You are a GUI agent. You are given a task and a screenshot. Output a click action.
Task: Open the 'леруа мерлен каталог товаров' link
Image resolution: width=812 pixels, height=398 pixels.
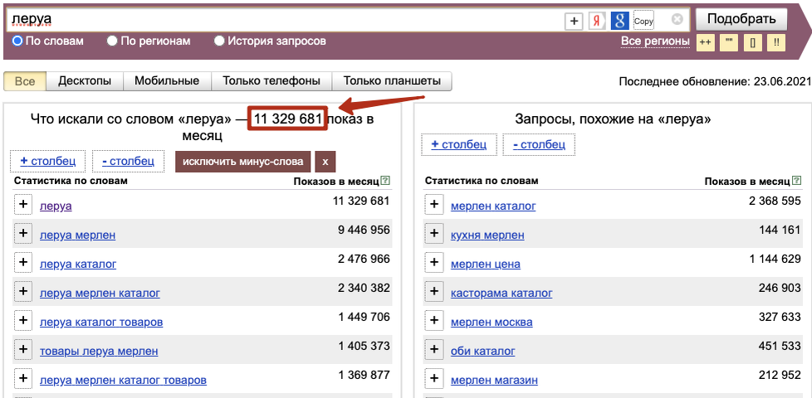click(x=123, y=380)
